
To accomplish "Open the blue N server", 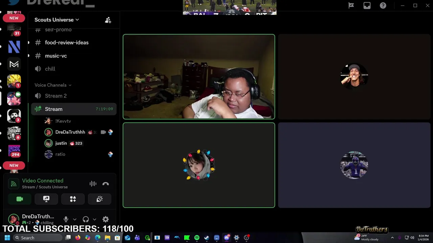I will pyautogui.click(x=14, y=47).
